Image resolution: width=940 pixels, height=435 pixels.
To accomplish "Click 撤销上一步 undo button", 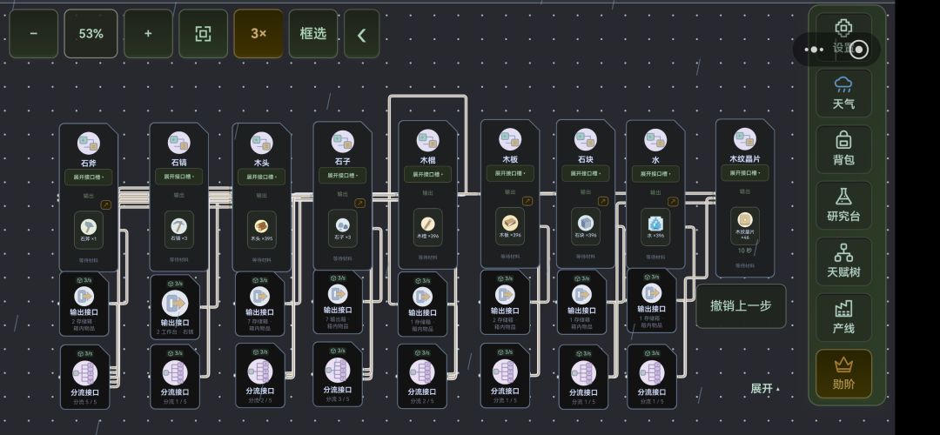I will (741, 305).
